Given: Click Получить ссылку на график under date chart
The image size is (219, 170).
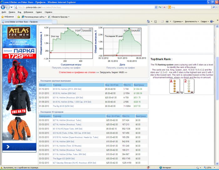Looking at the screenshot, I should click(120, 68).
